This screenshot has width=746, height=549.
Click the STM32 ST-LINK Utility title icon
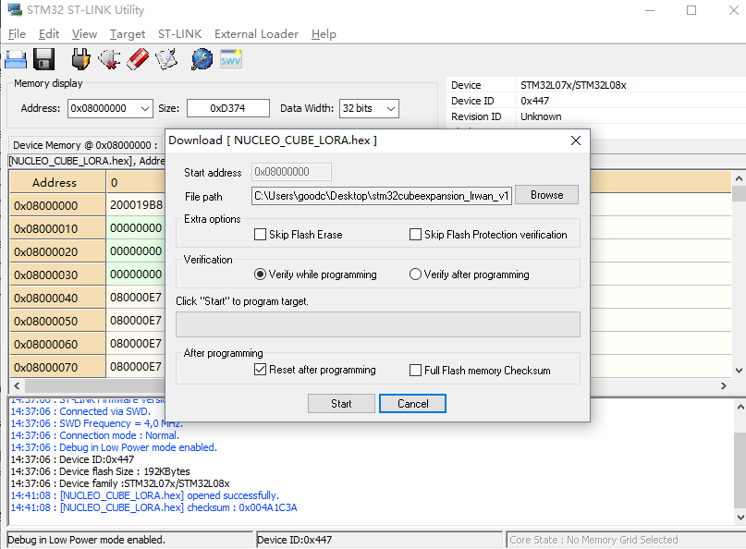point(15,9)
